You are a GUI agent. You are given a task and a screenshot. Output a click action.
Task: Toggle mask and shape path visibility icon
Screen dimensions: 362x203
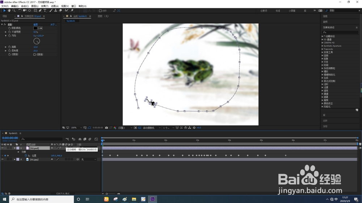click(89, 128)
